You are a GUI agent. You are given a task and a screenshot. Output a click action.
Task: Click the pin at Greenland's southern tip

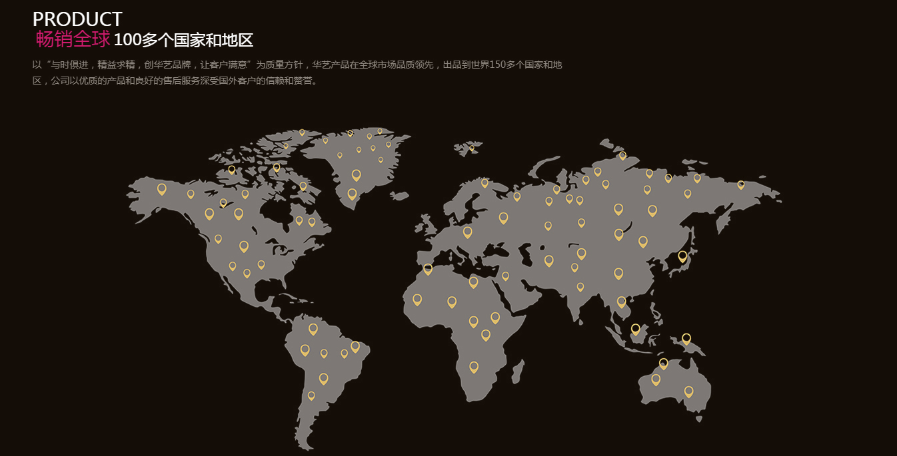(352, 194)
